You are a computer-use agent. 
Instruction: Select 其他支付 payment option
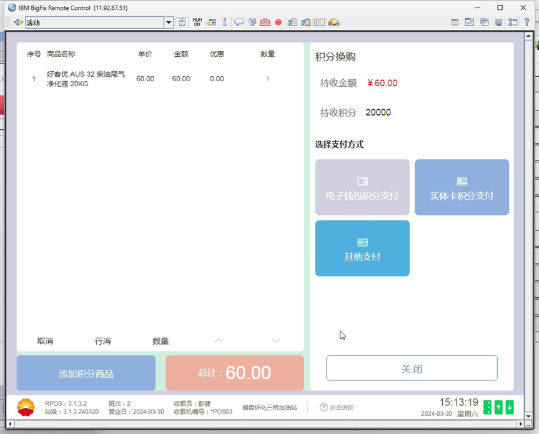point(362,248)
